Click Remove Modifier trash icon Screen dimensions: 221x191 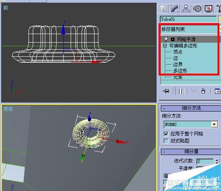pyautogui.click(x=203, y=91)
